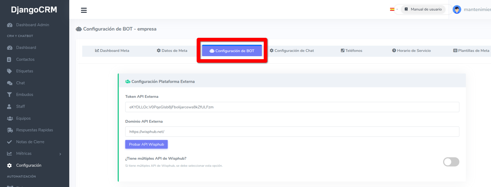The height and width of the screenshot is (187, 491).
Task: Click the page title robot icon
Action: (x=79, y=29)
